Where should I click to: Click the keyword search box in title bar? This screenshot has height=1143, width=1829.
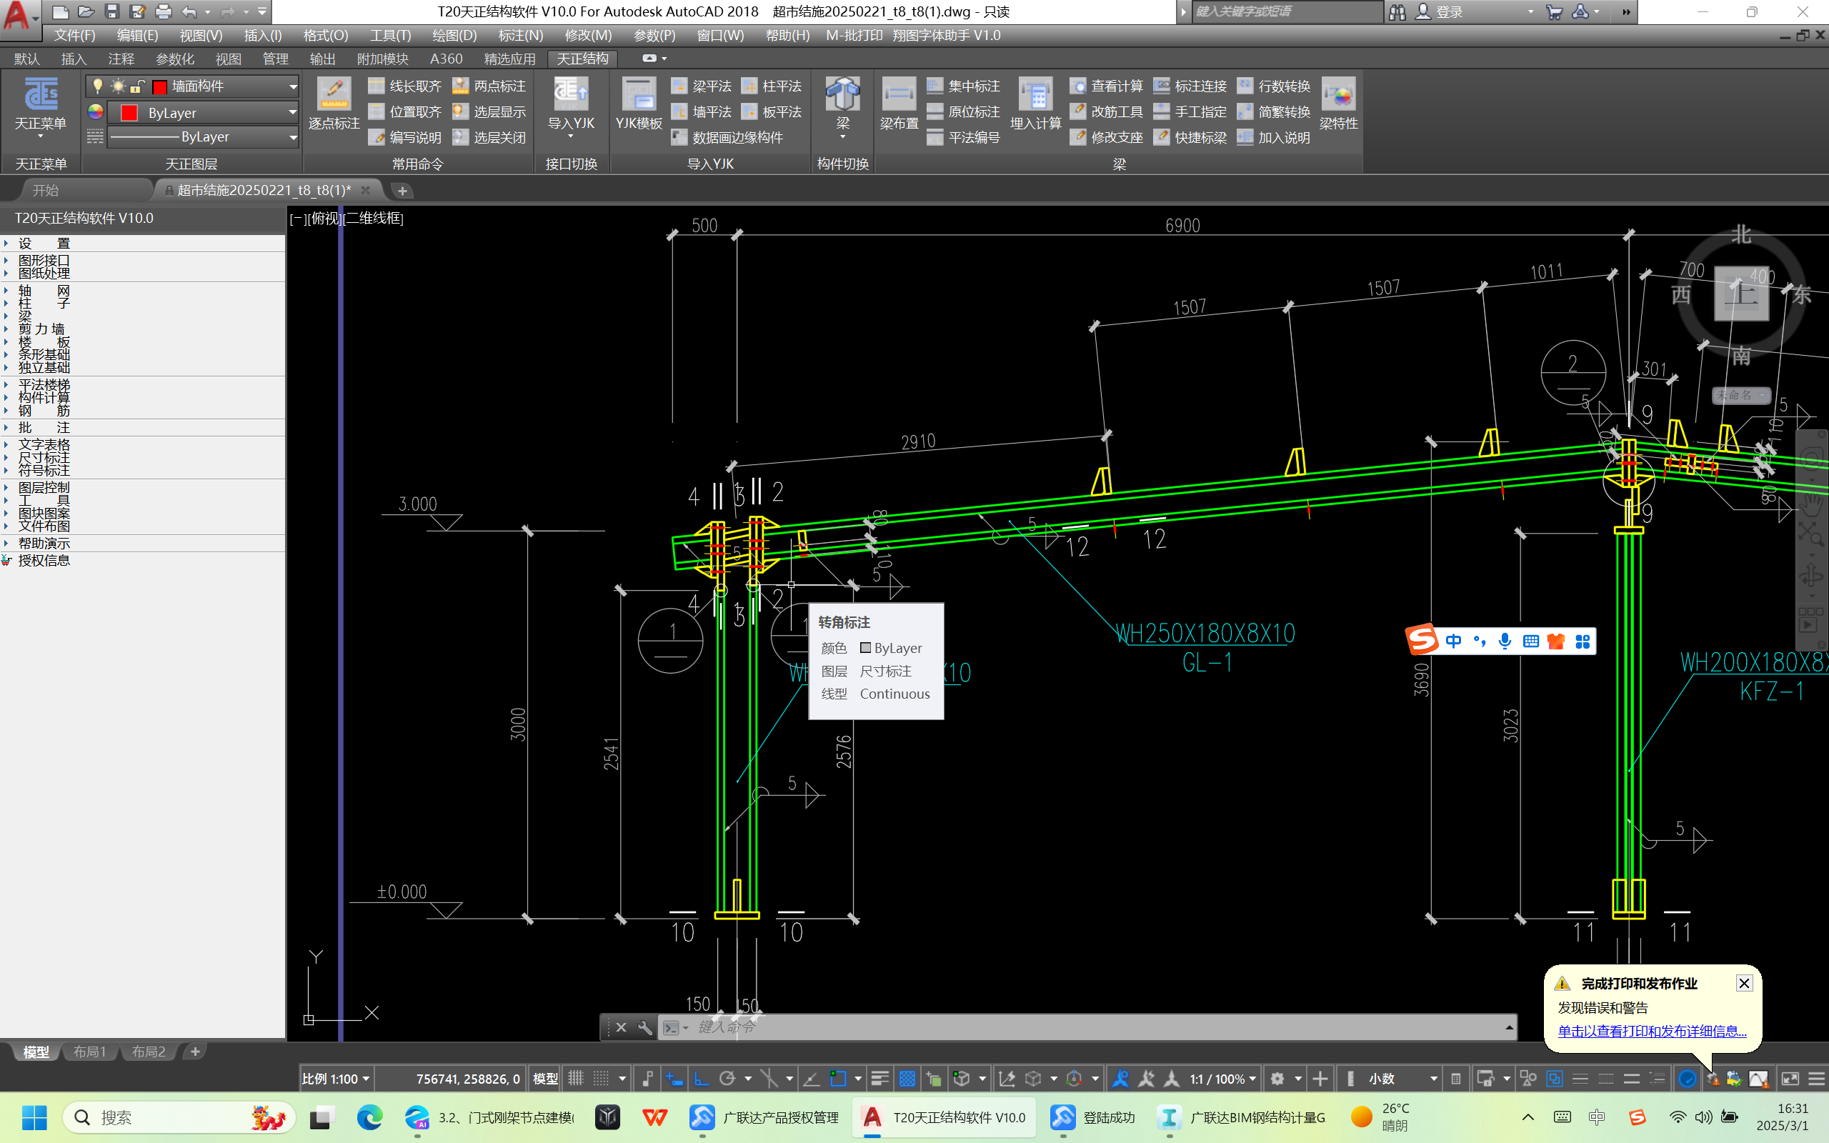(1287, 11)
